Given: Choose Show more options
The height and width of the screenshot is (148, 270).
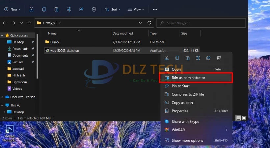Looking at the screenshot, I should click(x=196, y=140).
